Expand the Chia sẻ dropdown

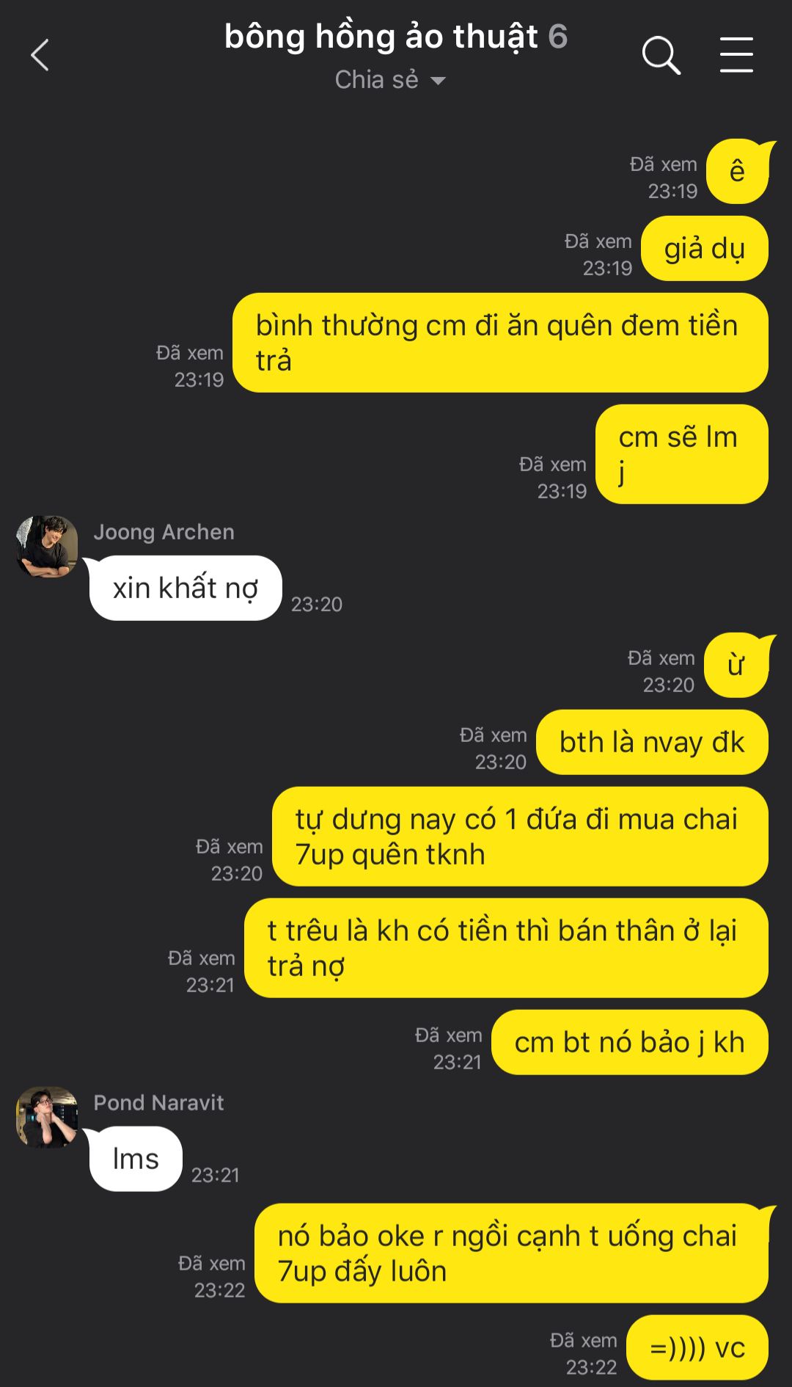point(390,79)
